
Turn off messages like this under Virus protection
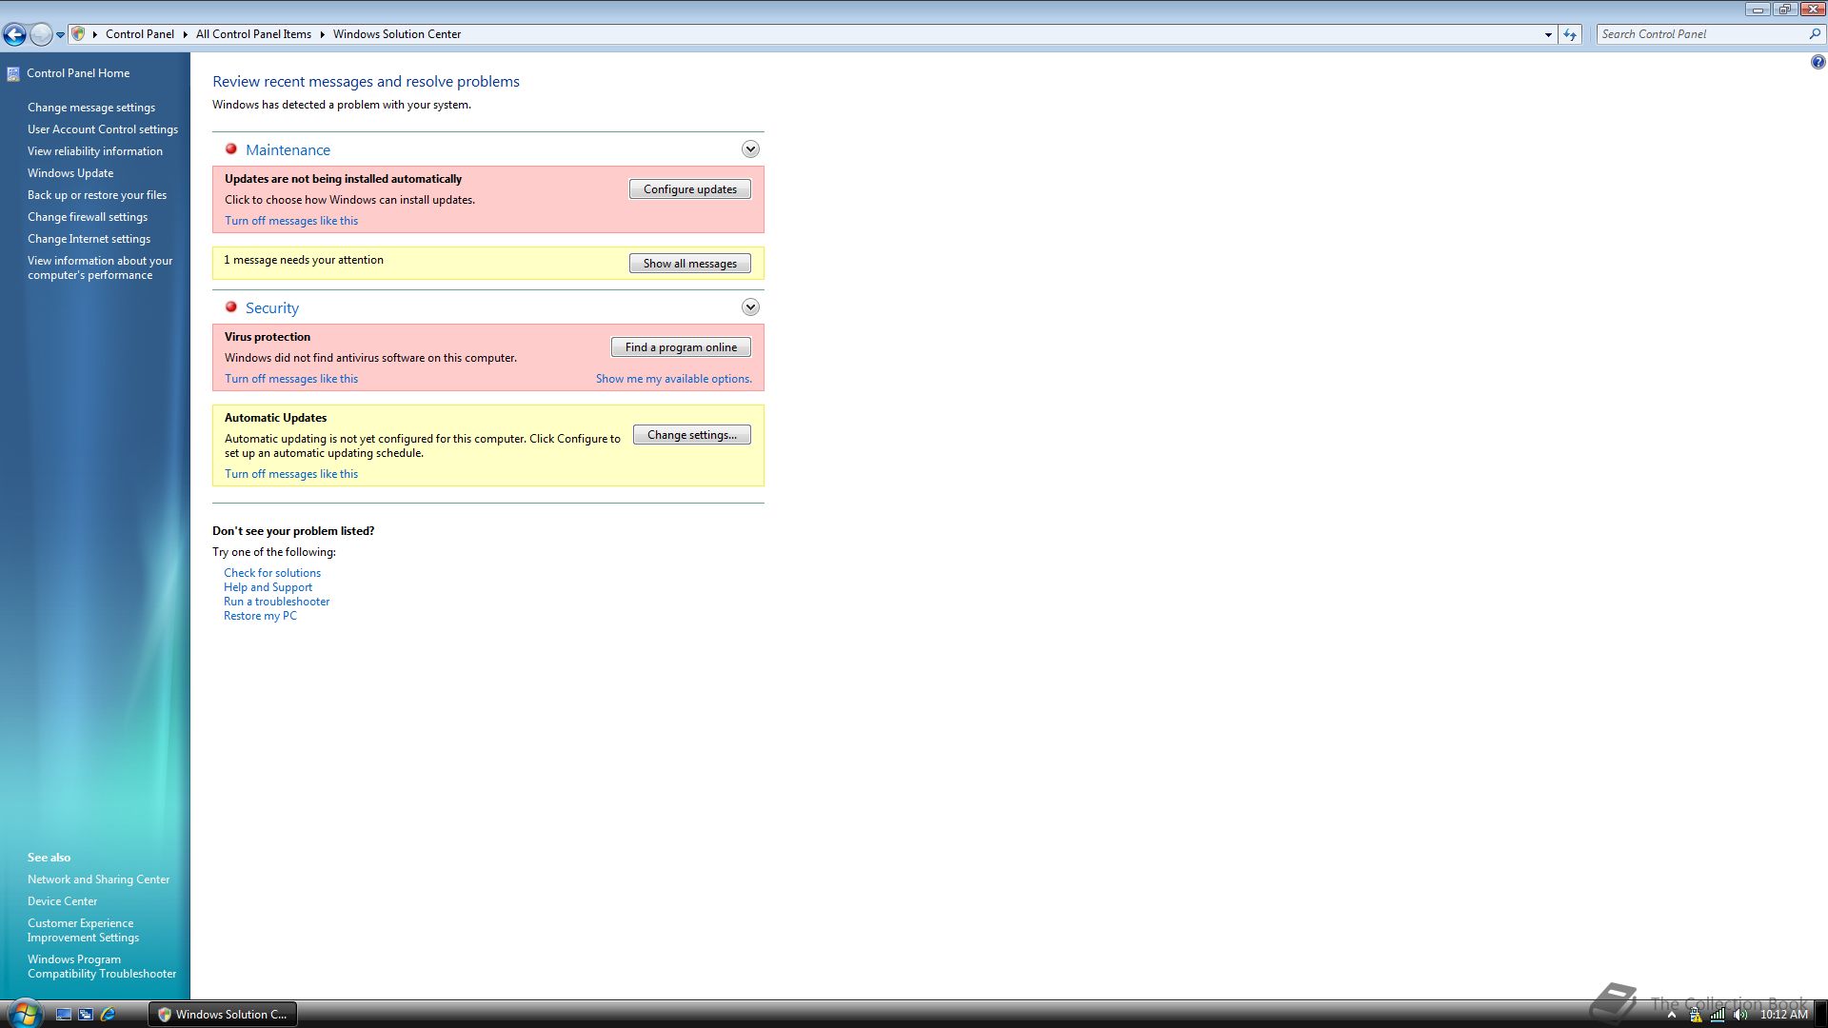pyautogui.click(x=291, y=379)
